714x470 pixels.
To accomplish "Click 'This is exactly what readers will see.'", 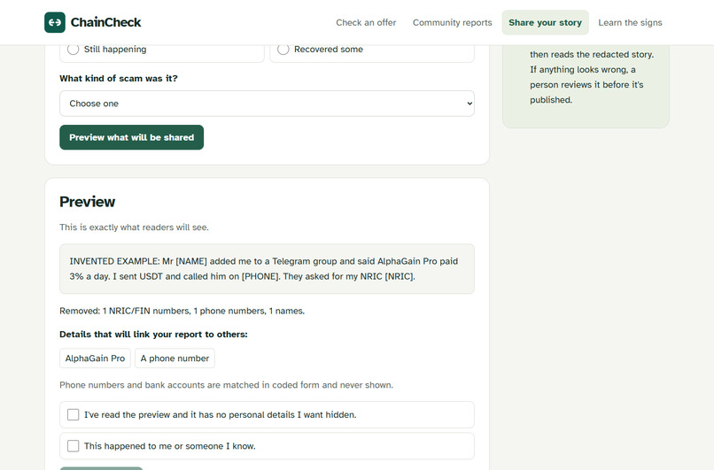I will pyautogui.click(x=134, y=227).
